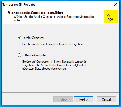The height and width of the screenshot is (107, 121).
Task: Click the Entfernte Computer label text
Action: [x=34, y=55]
